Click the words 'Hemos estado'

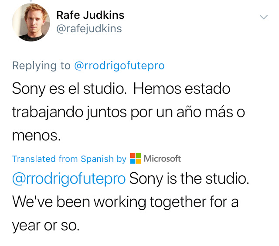182,89
